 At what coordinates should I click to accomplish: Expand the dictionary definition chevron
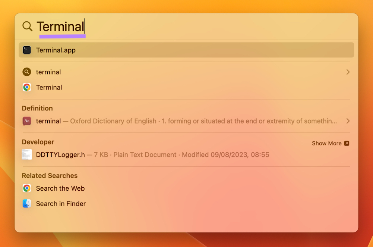pos(348,121)
